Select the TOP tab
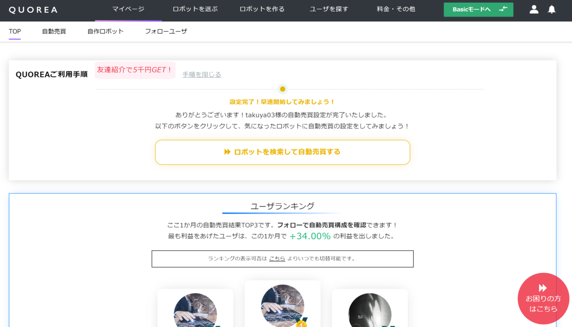Screen dimensions: 572x327 point(15,31)
